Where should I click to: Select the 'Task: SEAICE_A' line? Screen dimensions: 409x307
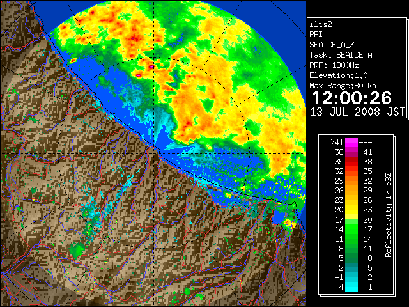tap(341, 55)
